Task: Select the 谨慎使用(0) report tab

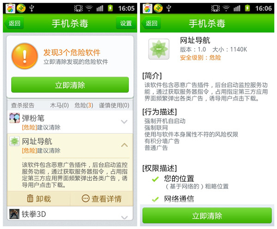Action: tap(114, 105)
